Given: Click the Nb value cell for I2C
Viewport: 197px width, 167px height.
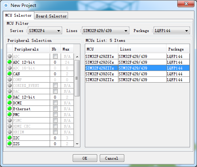Looking at the screenshot, I should [x=55, y=138].
